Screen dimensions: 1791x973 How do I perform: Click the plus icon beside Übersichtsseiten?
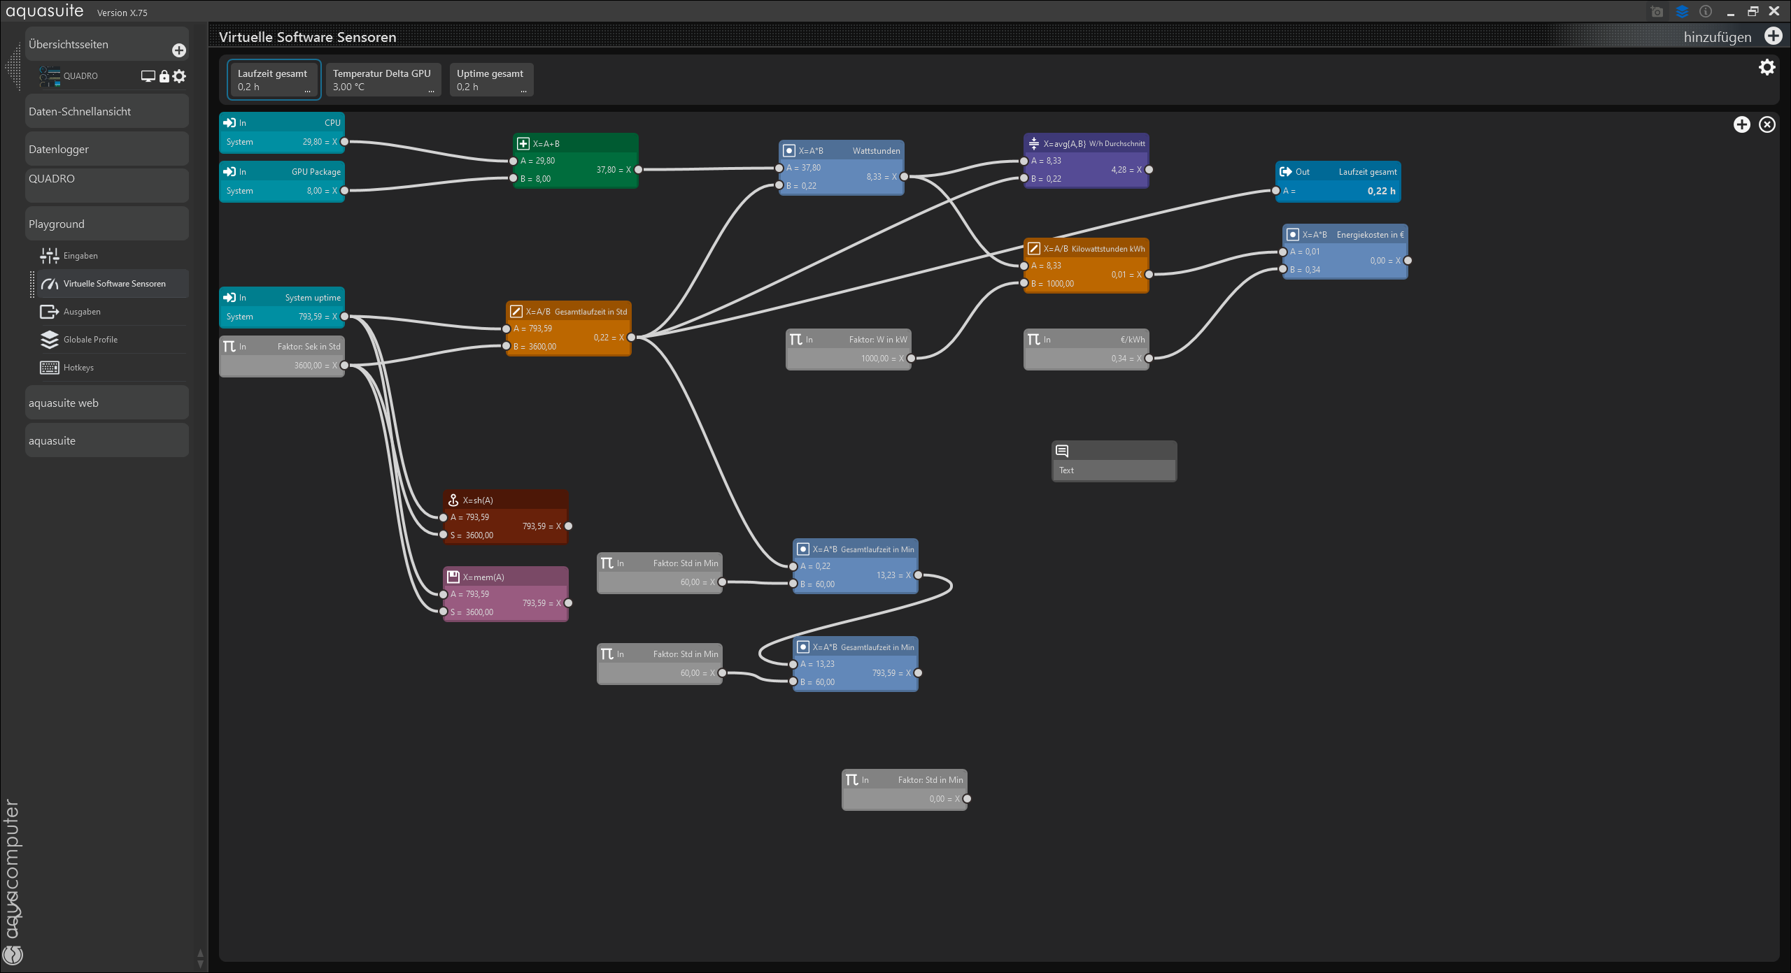[179, 50]
